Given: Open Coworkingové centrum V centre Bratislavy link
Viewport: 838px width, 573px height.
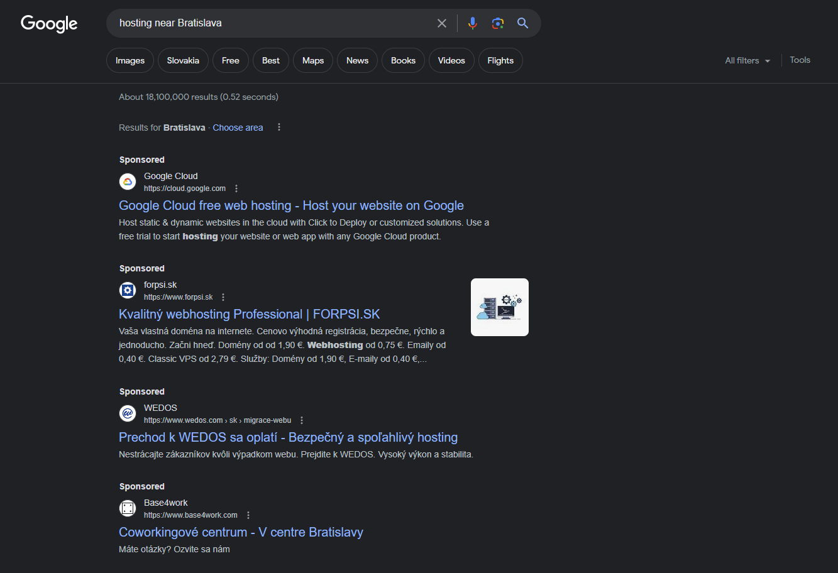Looking at the screenshot, I should [241, 532].
